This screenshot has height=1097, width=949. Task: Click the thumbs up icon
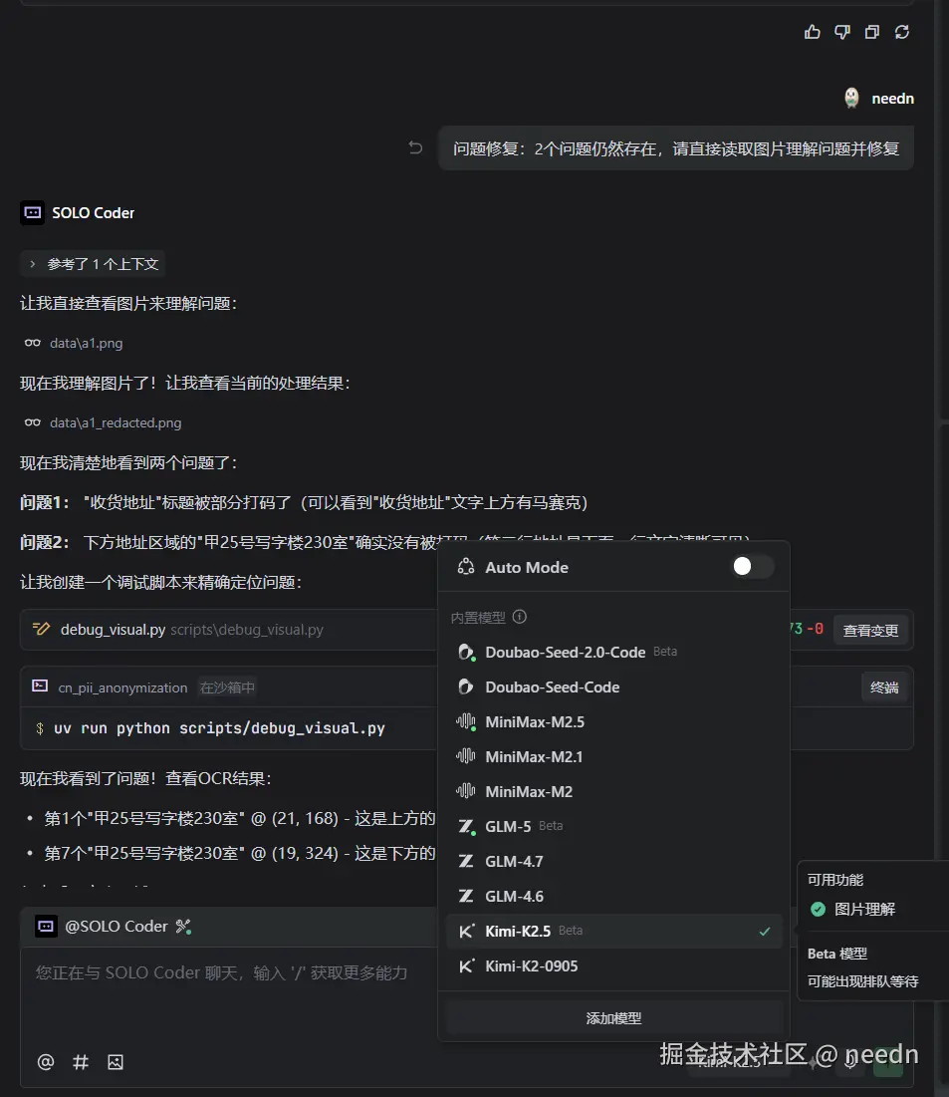pyautogui.click(x=812, y=32)
